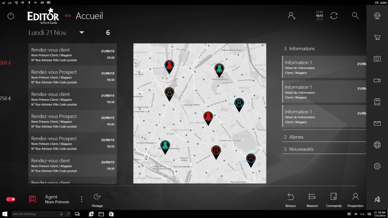Click the Prospection button
The image size is (388, 218).
tap(355, 199)
